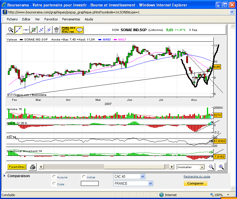Screen dimensions: 237x199
Task: Zoom out with the minus magnifier
Action: pos(211,167)
